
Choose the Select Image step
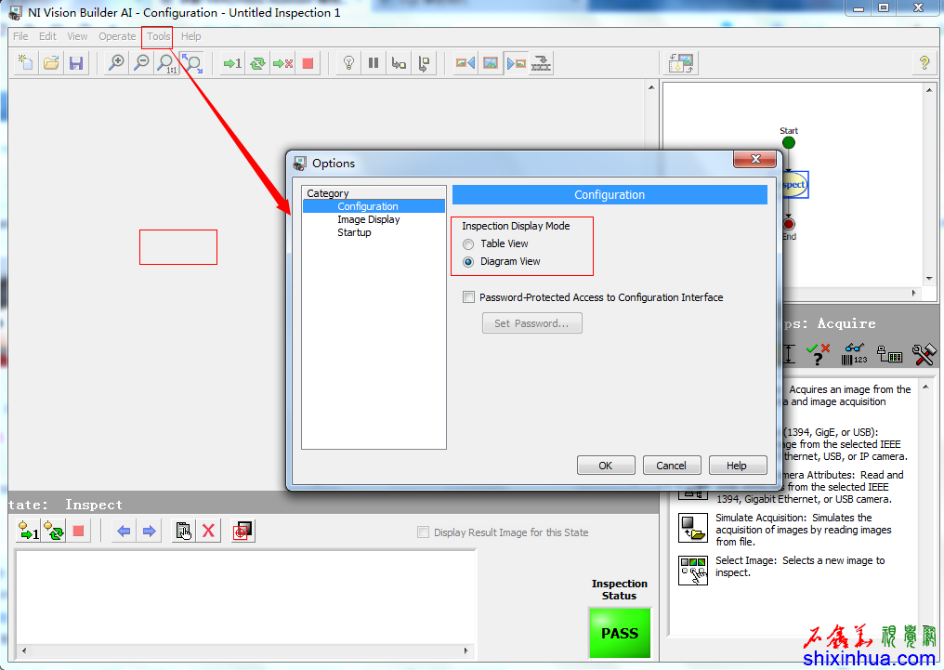tap(693, 570)
